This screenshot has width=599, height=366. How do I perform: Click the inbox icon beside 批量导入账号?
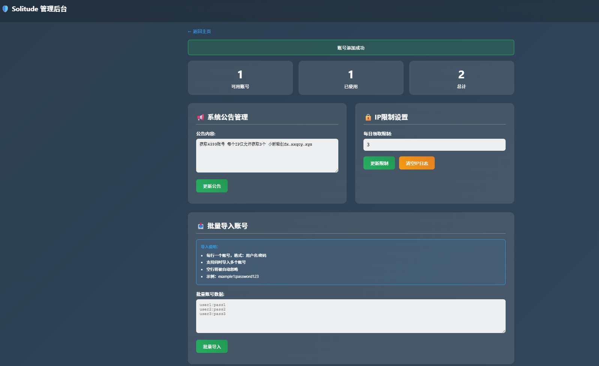(201, 226)
